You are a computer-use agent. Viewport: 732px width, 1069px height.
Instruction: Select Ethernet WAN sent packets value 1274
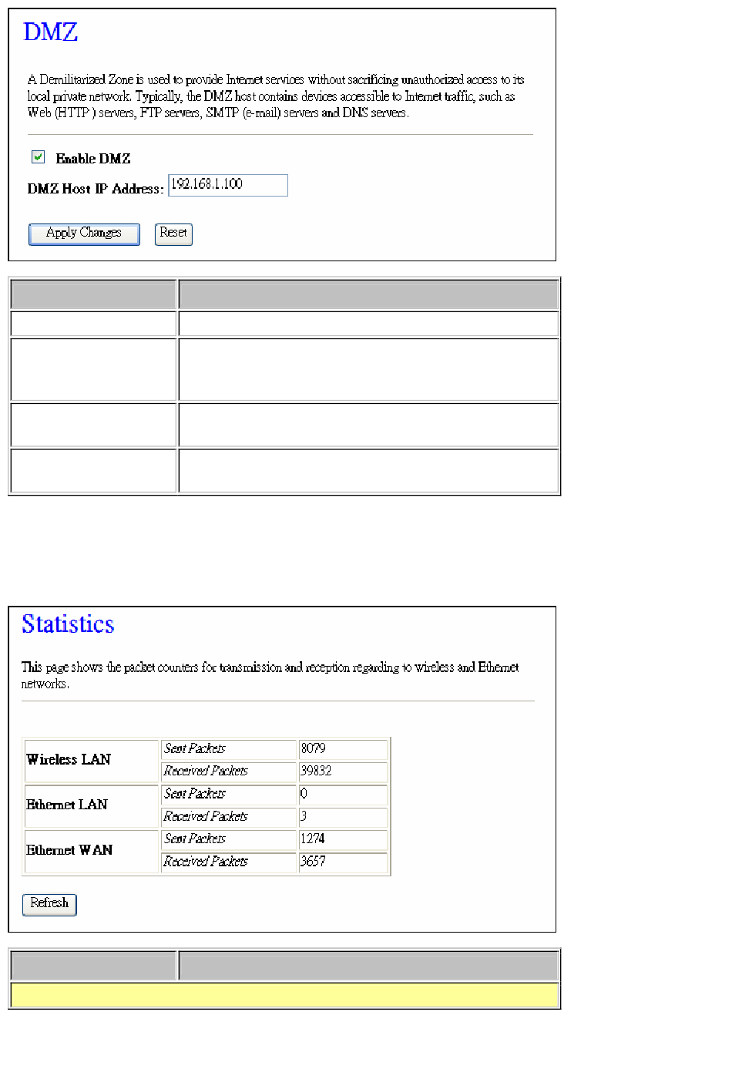(x=313, y=839)
